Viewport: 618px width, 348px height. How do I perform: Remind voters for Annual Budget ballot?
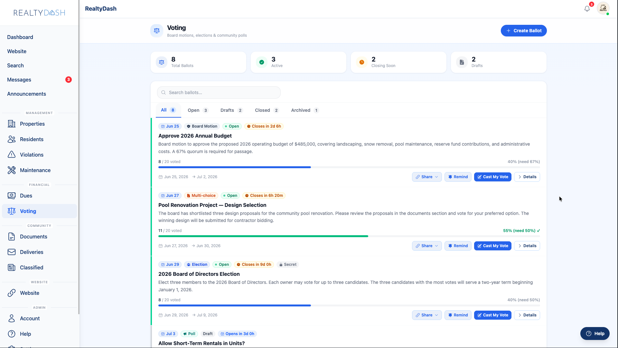pyautogui.click(x=458, y=177)
